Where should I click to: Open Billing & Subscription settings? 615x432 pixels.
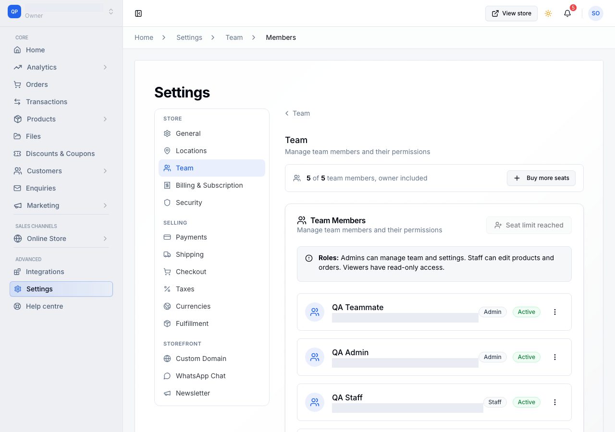pyautogui.click(x=212, y=185)
